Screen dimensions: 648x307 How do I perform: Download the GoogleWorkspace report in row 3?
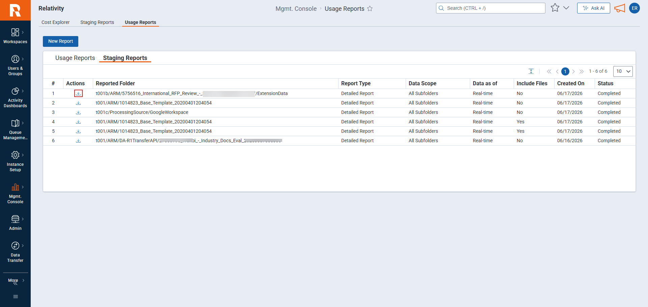tap(78, 112)
